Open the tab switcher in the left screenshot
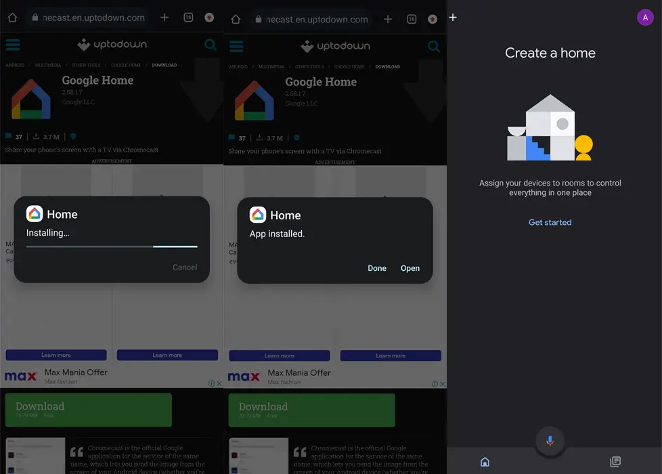The width and height of the screenshot is (662, 474). pos(188,18)
